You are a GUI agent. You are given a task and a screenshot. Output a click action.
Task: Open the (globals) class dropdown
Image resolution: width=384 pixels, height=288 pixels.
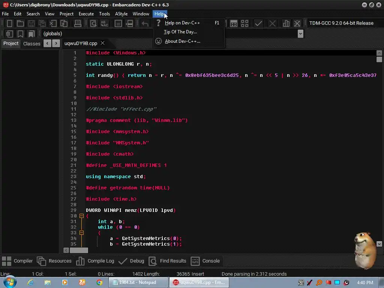tap(97, 33)
